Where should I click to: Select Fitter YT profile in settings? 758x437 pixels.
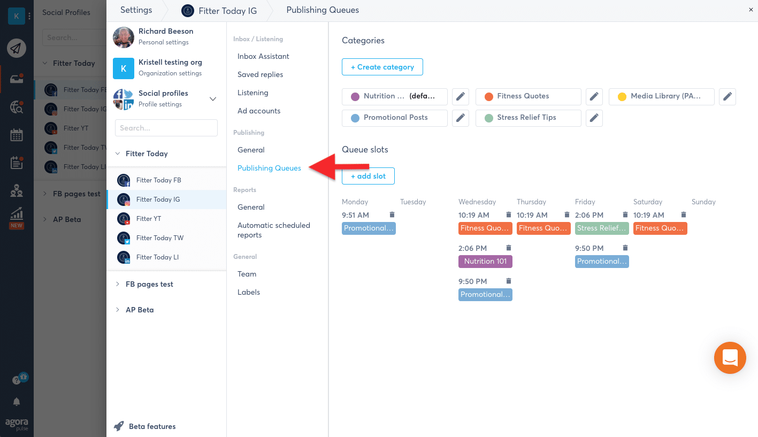[166, 219]
